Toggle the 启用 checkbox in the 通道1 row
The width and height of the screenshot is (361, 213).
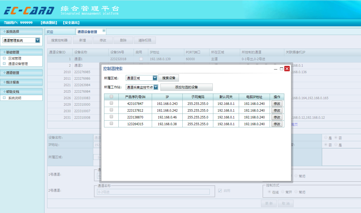141,59
